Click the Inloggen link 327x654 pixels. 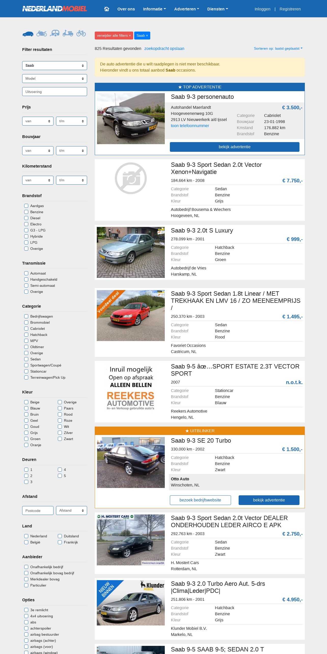[x=263, y=9]
